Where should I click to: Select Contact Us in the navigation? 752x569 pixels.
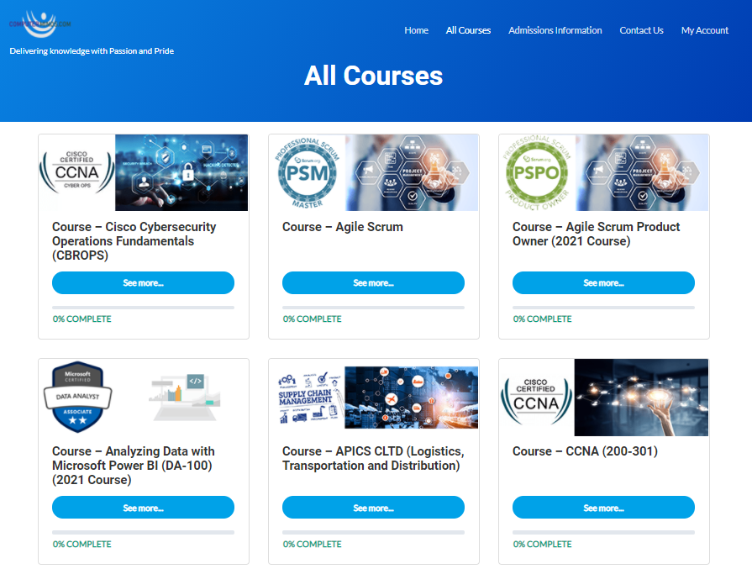click(x=641, y=30)
